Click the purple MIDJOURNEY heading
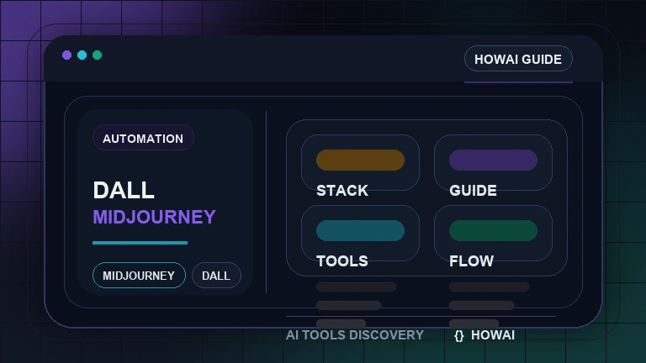 point(154,217)
